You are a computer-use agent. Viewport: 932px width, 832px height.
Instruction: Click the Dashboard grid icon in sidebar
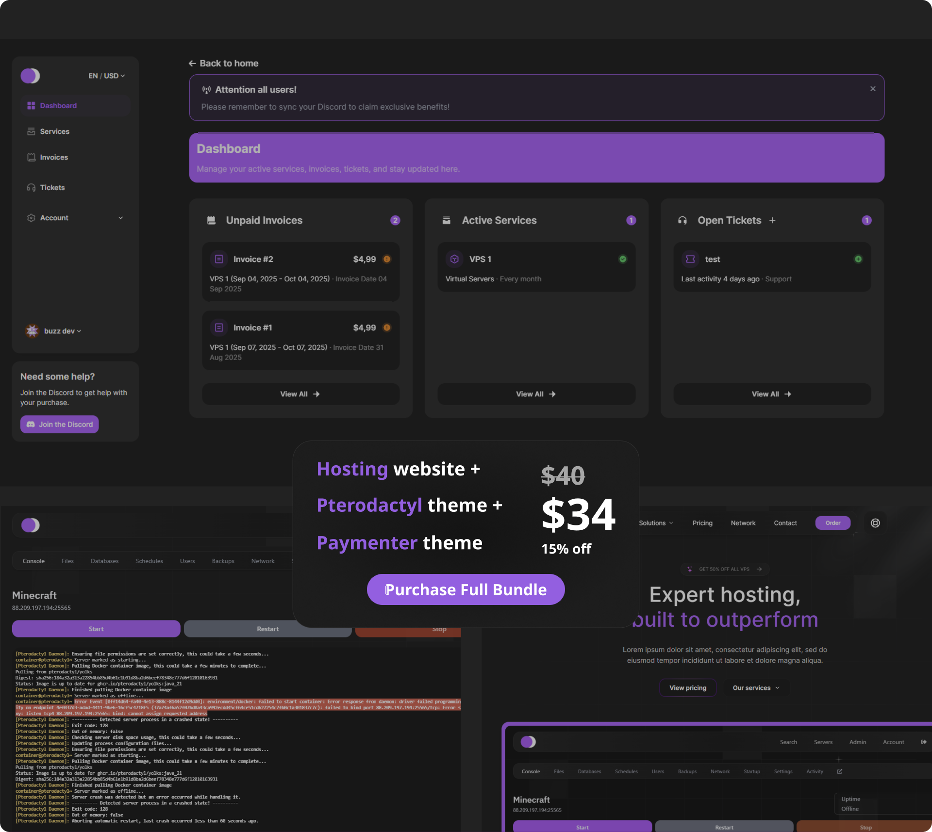(x=31, y=106)
